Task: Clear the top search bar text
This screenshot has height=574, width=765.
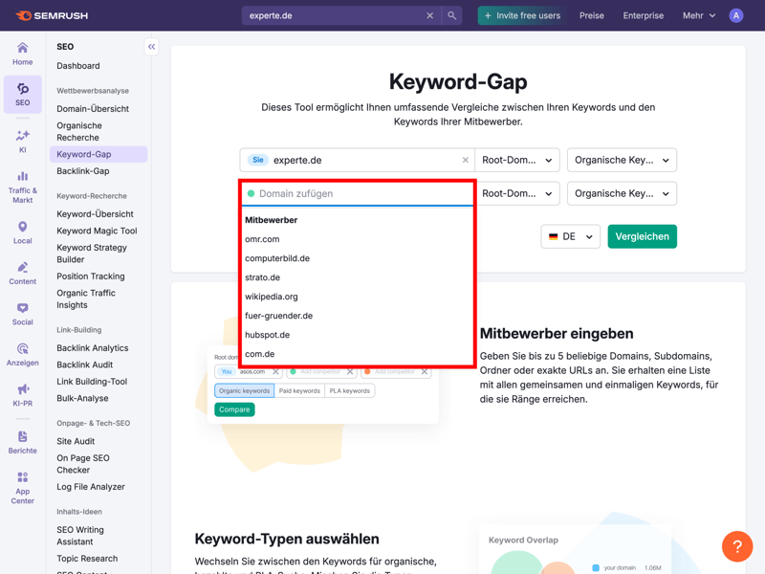Action: pyautogui.click(x=429, y=15)
